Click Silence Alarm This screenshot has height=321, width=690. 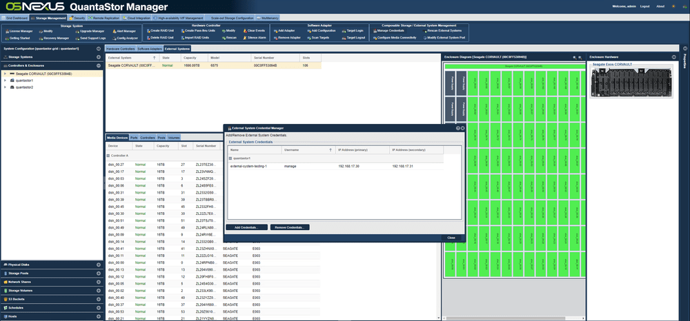[255, 38]
